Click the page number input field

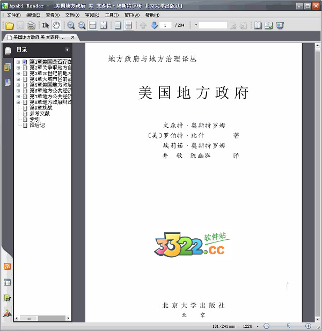[x=165, y=25]
